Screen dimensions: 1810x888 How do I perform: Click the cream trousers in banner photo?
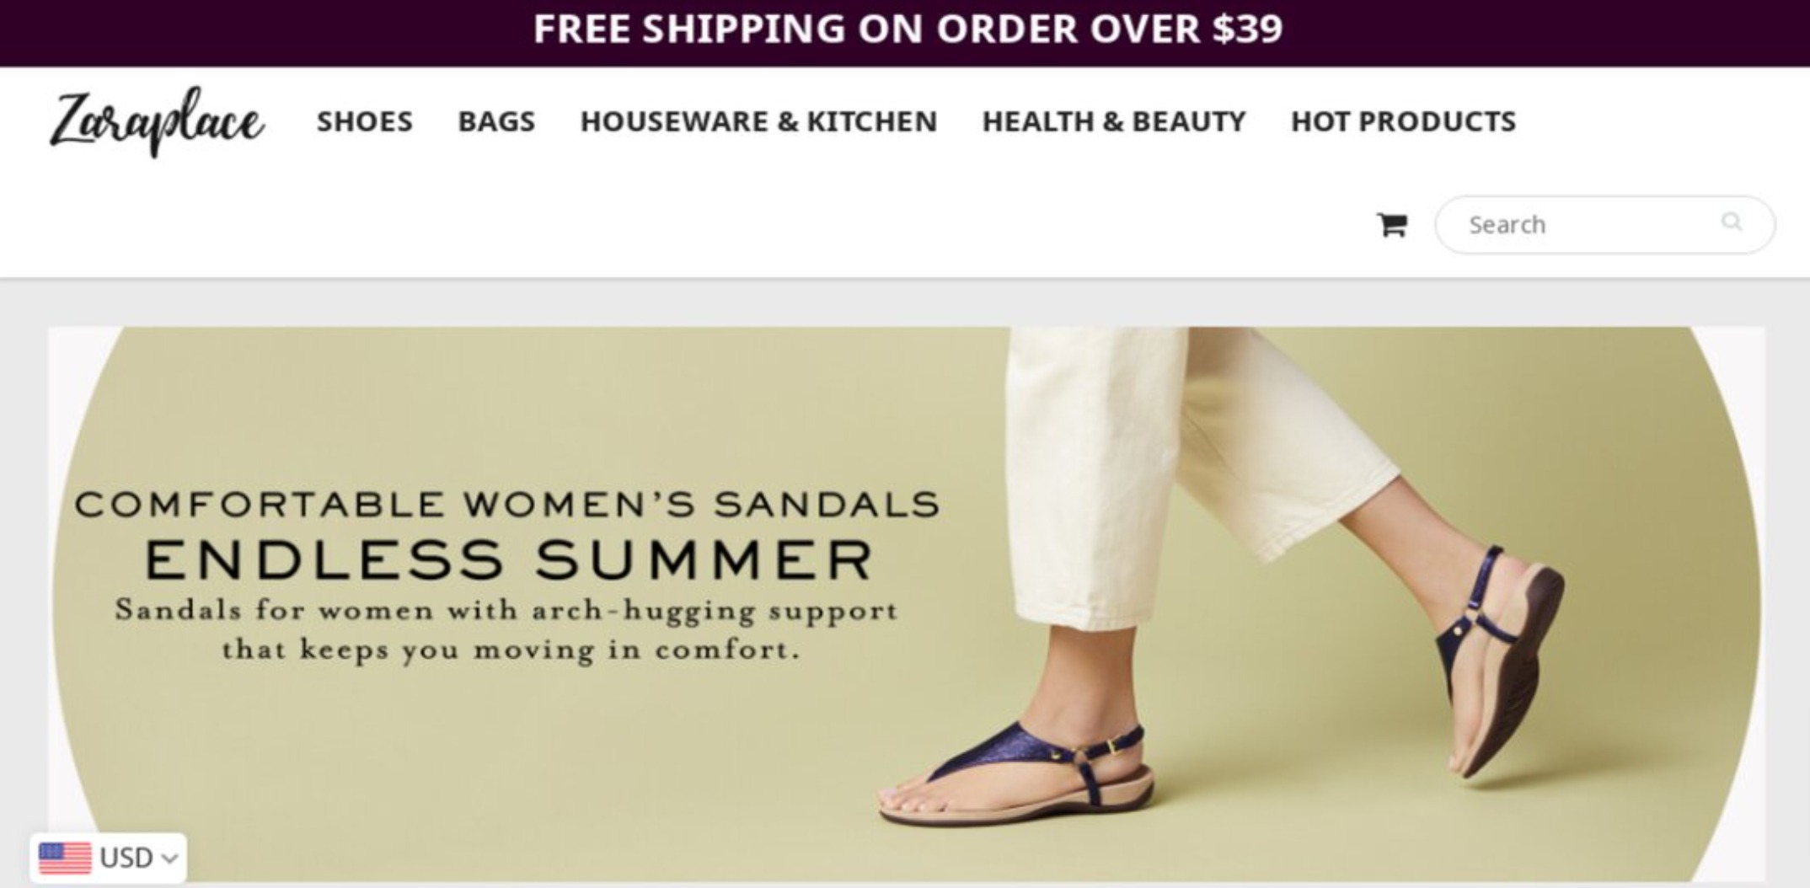(x=1195, y=472)
